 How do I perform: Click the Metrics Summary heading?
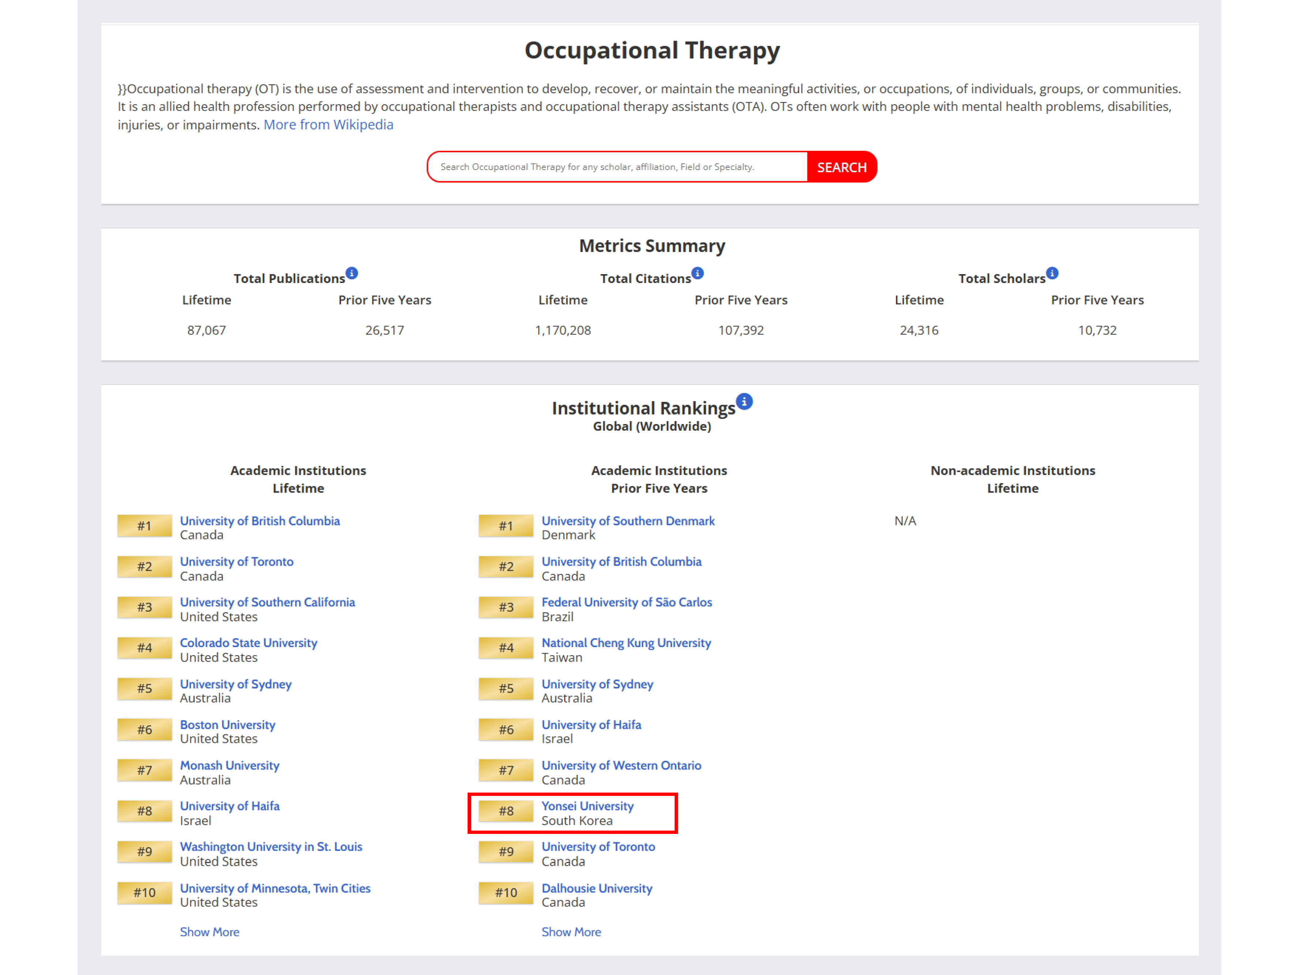click(x=652, y=246)
